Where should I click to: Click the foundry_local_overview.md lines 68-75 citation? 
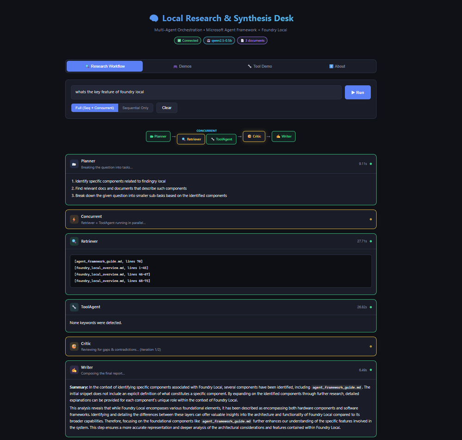point(112,281)
